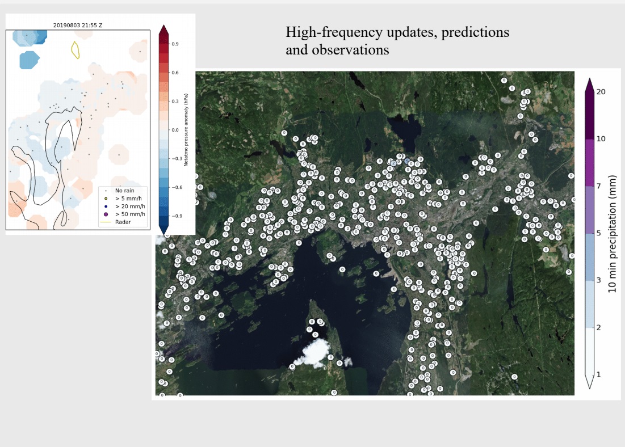This screenshot has width=625, height=447.
Task: Click the '−0.9' tick on the pressure colorbar
Action: click(x=177, y=216)
